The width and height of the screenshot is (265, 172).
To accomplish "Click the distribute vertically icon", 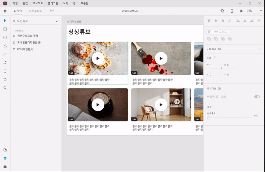I will coord(230,21).
